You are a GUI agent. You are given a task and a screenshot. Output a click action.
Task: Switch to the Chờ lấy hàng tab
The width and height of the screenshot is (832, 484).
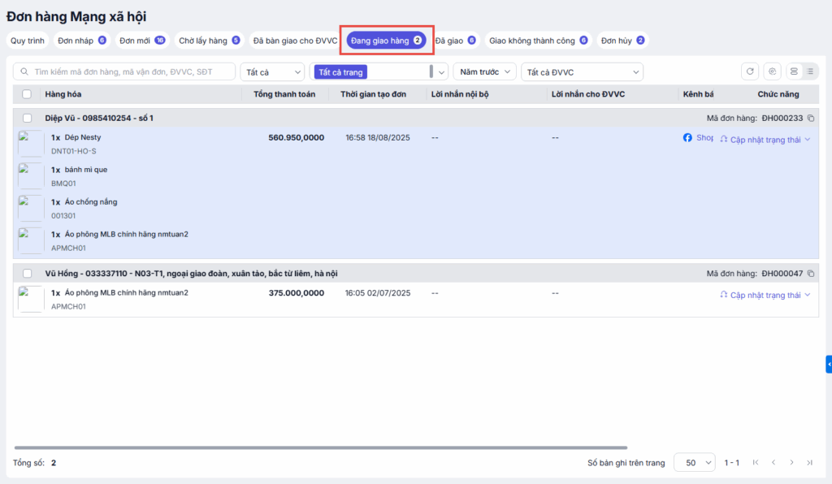pyautogui.click(x=209, y=41)
